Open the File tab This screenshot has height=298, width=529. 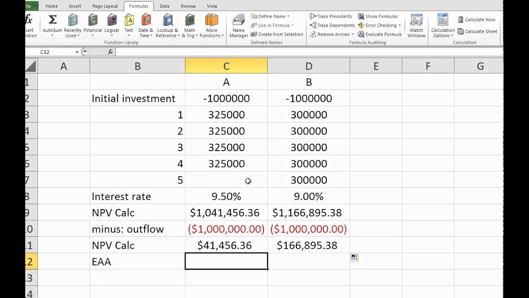coord(31,6)
